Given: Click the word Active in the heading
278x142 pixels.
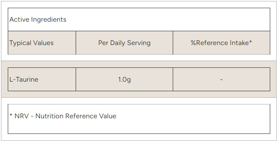Looking at the screenshot, I should pyautogui.click(x=19, y=20).
